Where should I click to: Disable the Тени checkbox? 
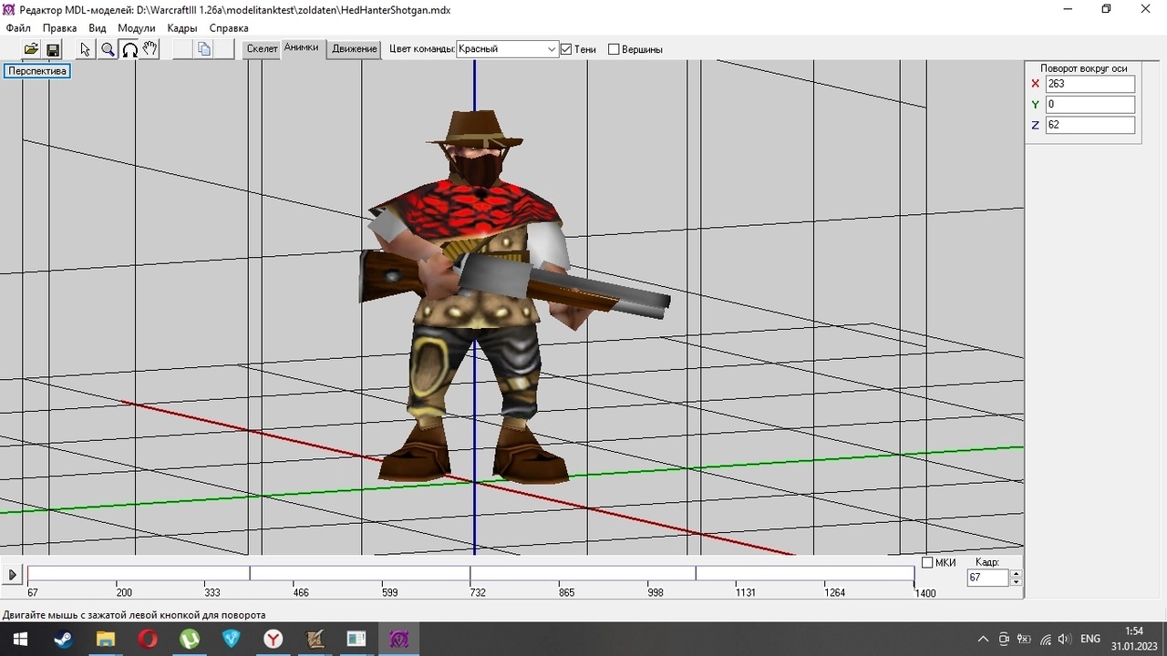(566, 49)
